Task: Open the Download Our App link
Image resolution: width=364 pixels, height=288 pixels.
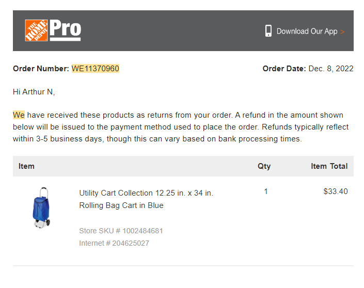Action: [x=307, y=31]
